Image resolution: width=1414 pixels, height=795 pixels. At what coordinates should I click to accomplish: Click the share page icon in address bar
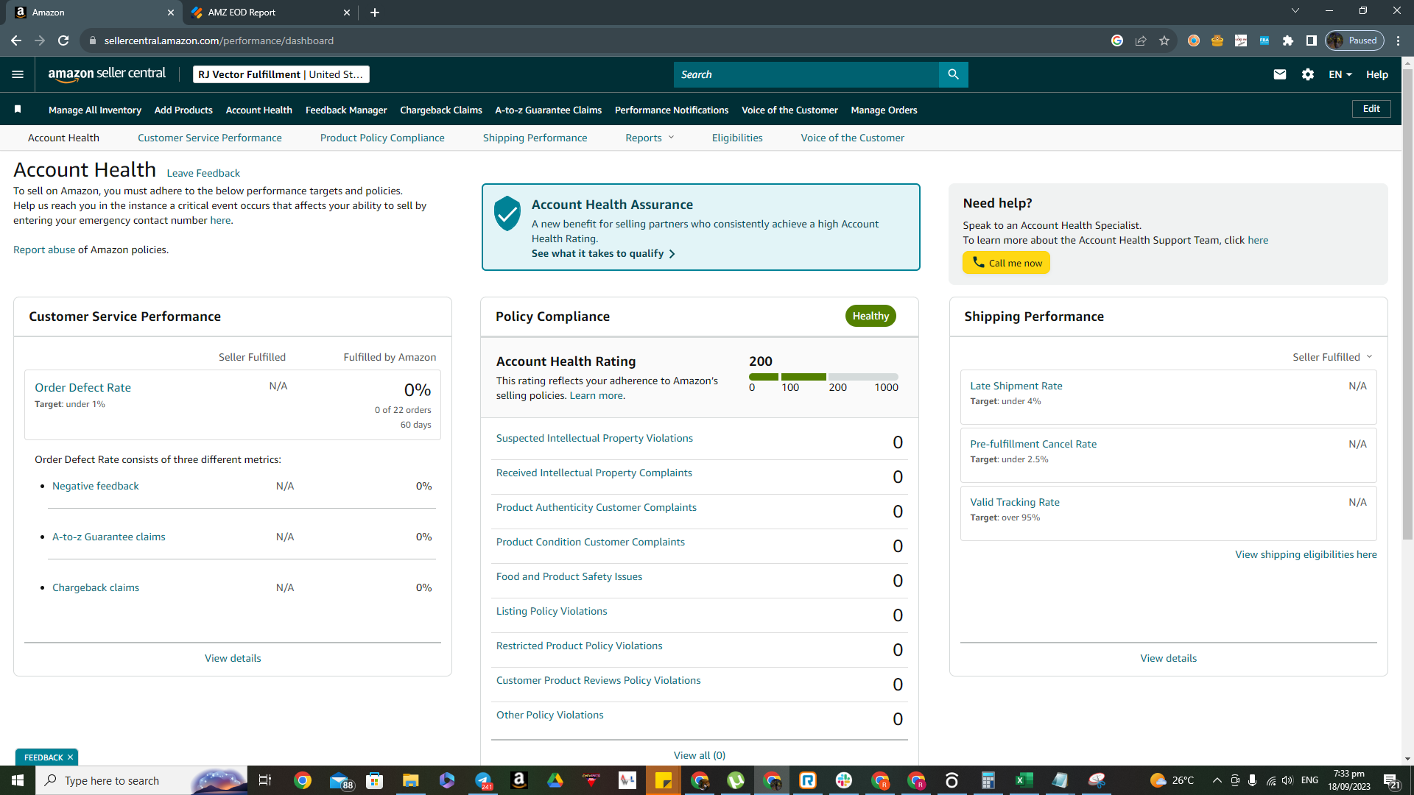(1141, 40)
